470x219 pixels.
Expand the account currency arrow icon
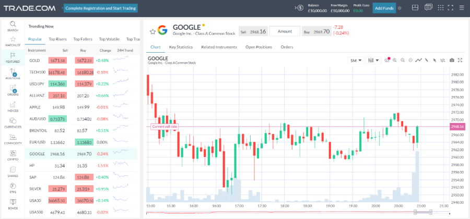(x=299, y=8)
